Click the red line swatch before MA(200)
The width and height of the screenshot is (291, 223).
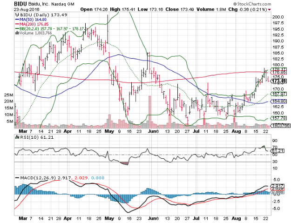pyautogui.click(x=17, y=24)
